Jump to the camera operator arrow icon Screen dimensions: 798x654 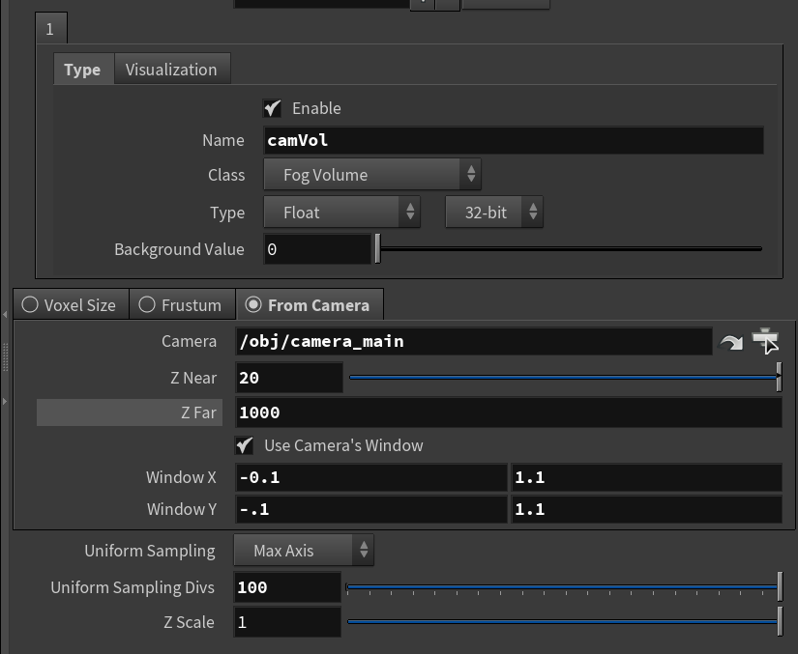pos(731,342)
